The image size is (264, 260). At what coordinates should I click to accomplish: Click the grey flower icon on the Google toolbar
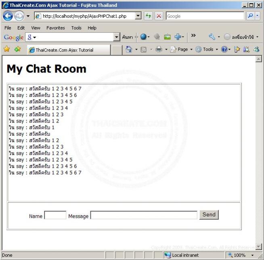pos(157,37)
